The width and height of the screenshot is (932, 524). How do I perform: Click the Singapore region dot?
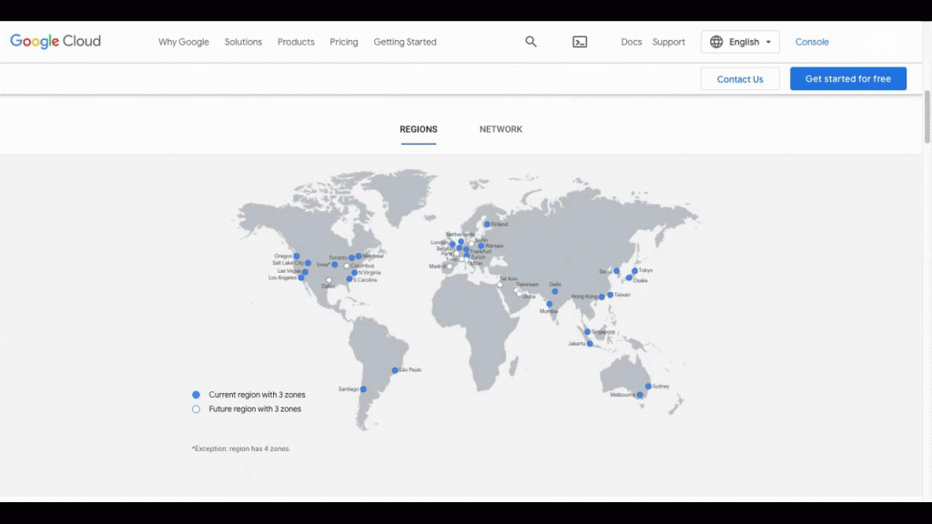(x=588, y=332)
